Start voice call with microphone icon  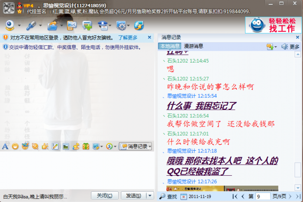pos(31,25)
